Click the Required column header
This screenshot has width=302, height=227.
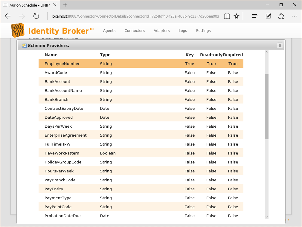coord(233,55)
